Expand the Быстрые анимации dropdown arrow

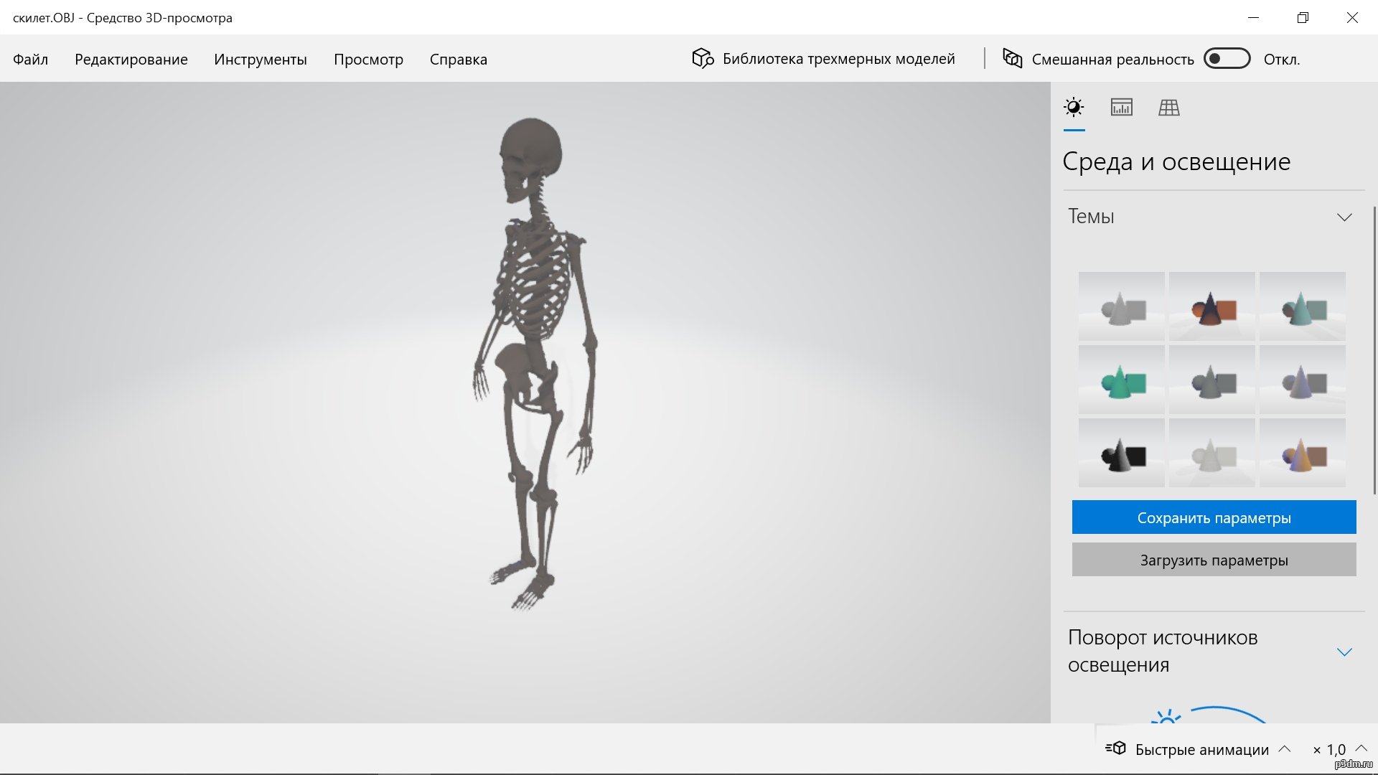coord(1285,748)
